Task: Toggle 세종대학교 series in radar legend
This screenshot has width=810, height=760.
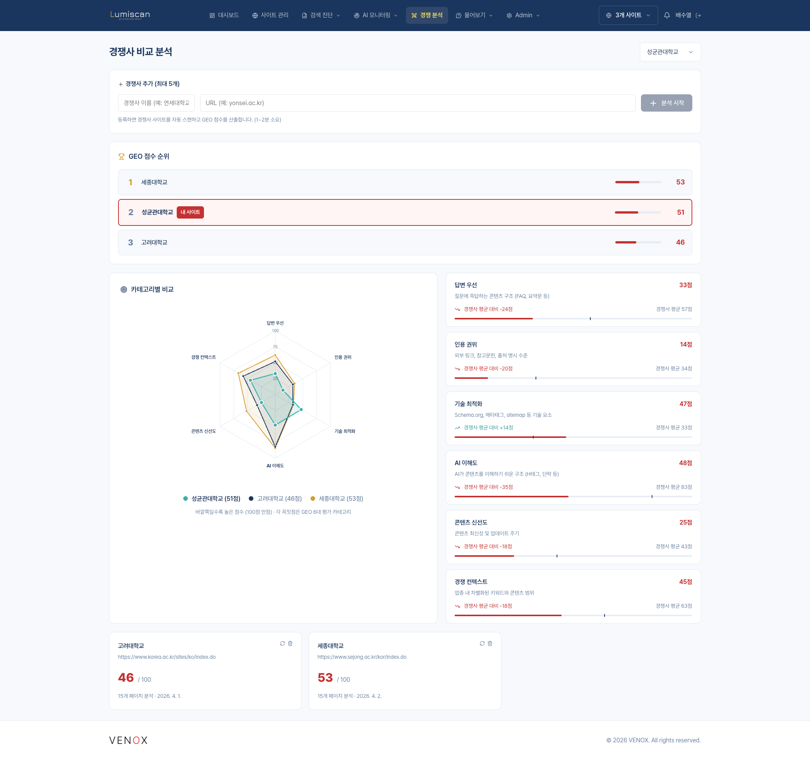Action: point(337,498)
